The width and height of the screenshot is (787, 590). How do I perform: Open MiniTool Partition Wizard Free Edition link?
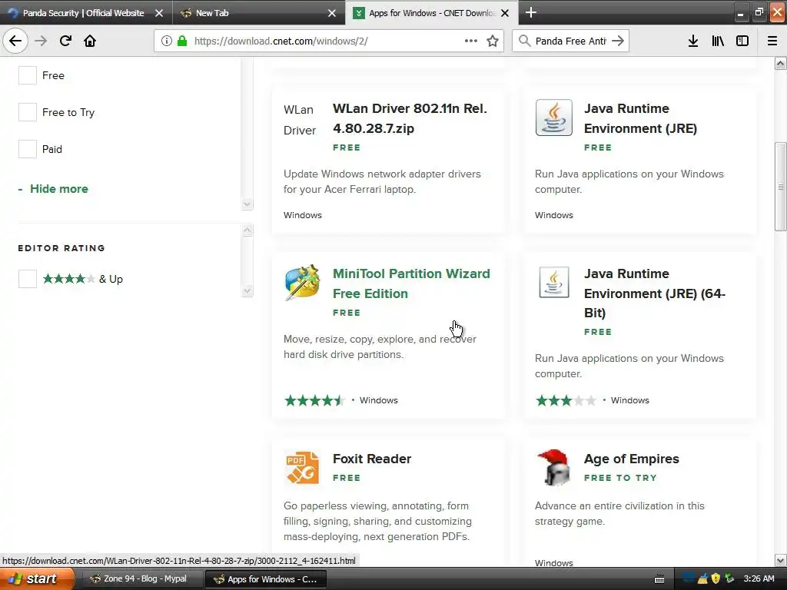[411, 283]
